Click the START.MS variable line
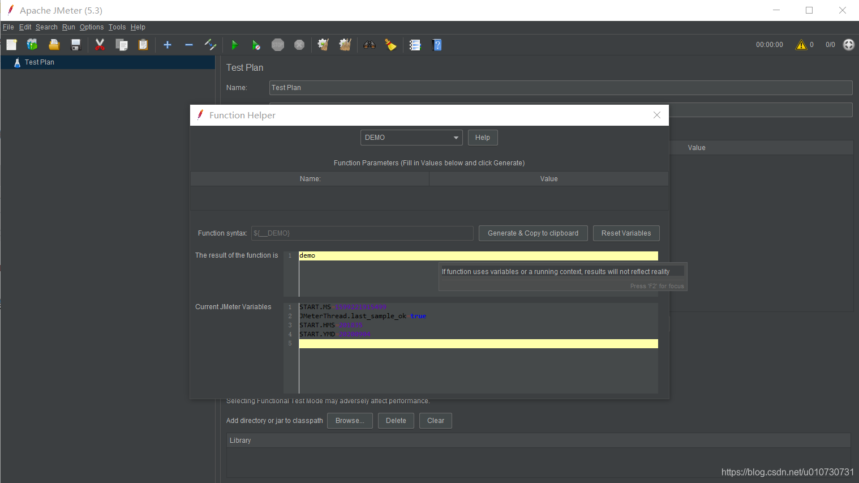This screenshot has width=859, height=483. [343, 307]
